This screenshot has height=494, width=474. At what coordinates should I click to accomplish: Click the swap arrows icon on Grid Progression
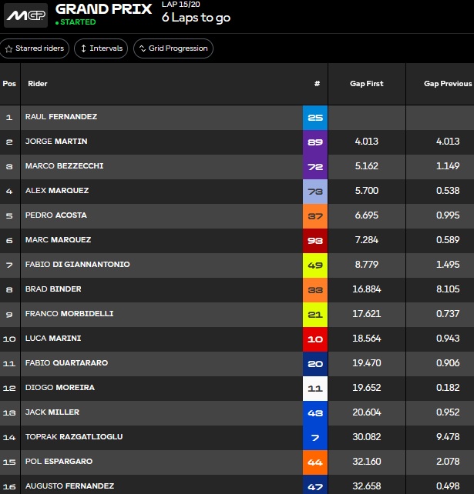point(143,48)
